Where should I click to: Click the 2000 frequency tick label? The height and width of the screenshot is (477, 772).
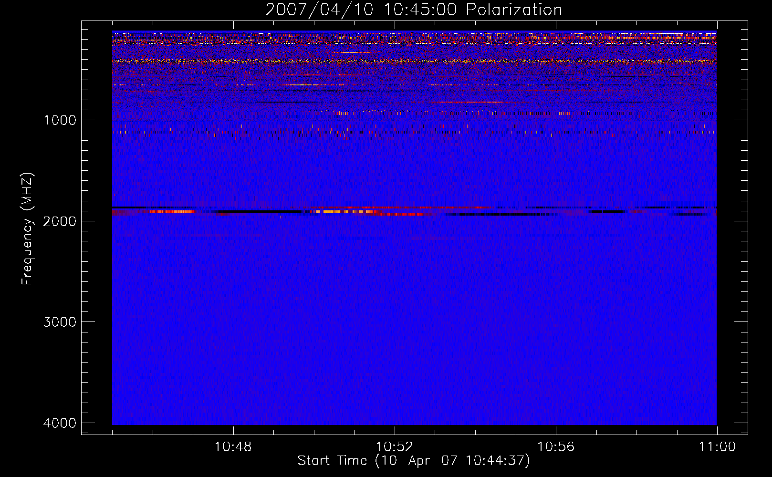(x=60, y=221)
